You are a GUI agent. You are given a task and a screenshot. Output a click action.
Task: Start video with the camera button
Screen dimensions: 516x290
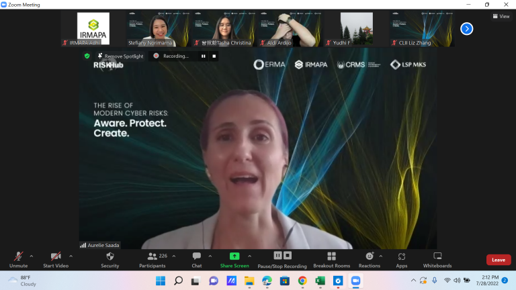pos(56,257)
